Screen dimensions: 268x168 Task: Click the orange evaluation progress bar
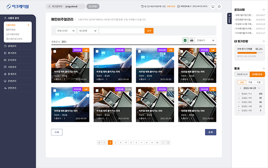(x=247, y=53)
